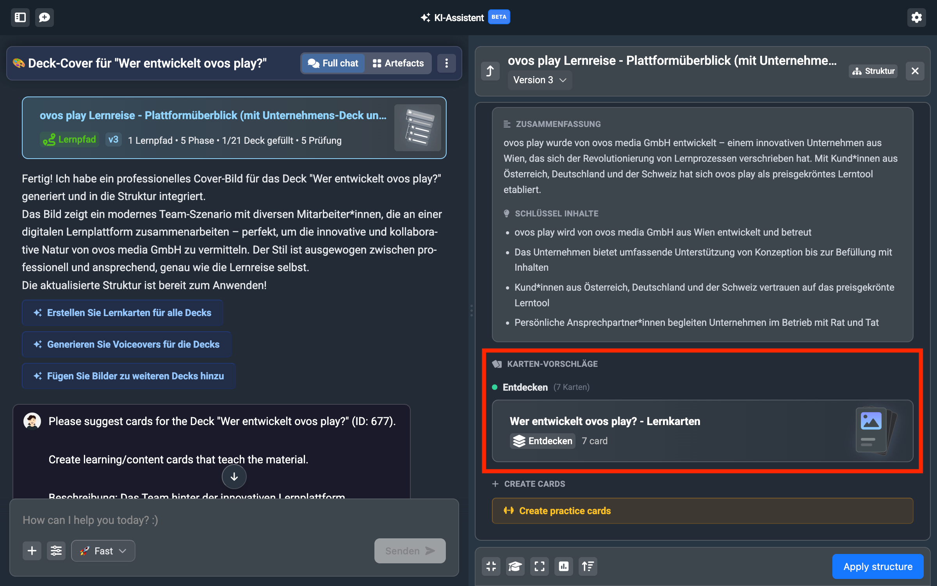The height and width of the screenshot is (586, 937).
Task: Click the chart statistics icon
Action: [564, 566]
